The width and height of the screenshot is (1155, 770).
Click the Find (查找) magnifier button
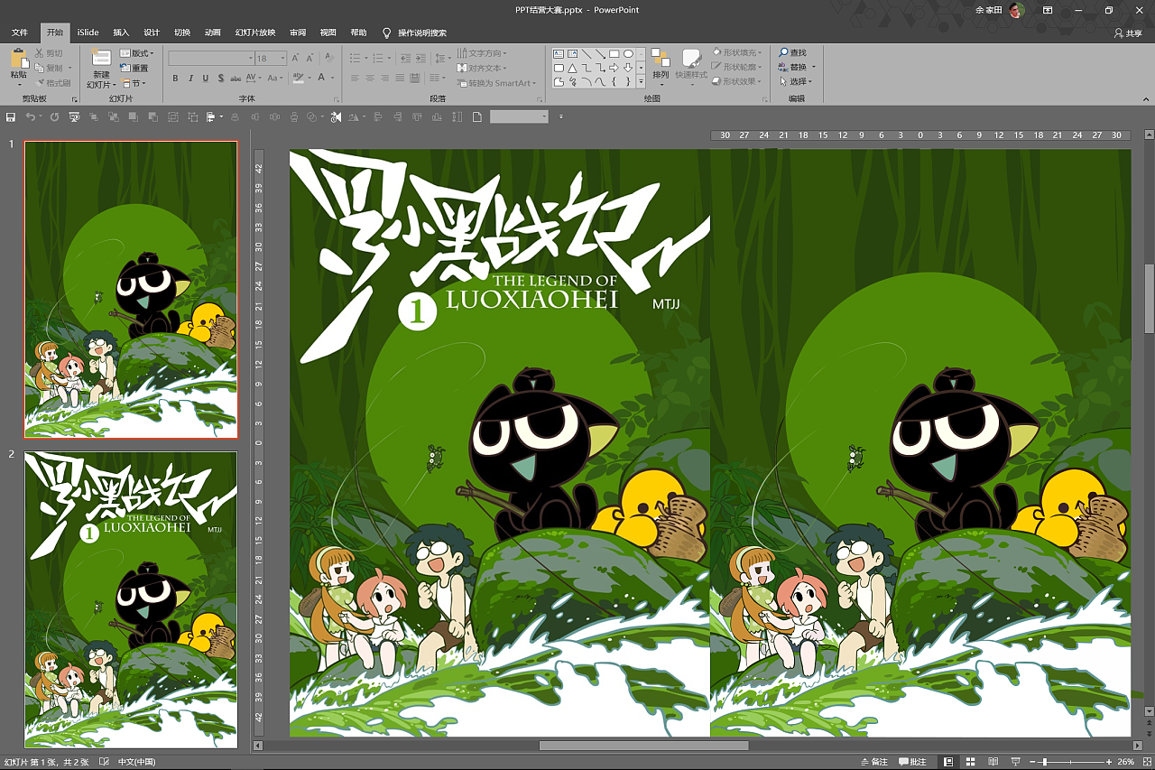[792, 52]
